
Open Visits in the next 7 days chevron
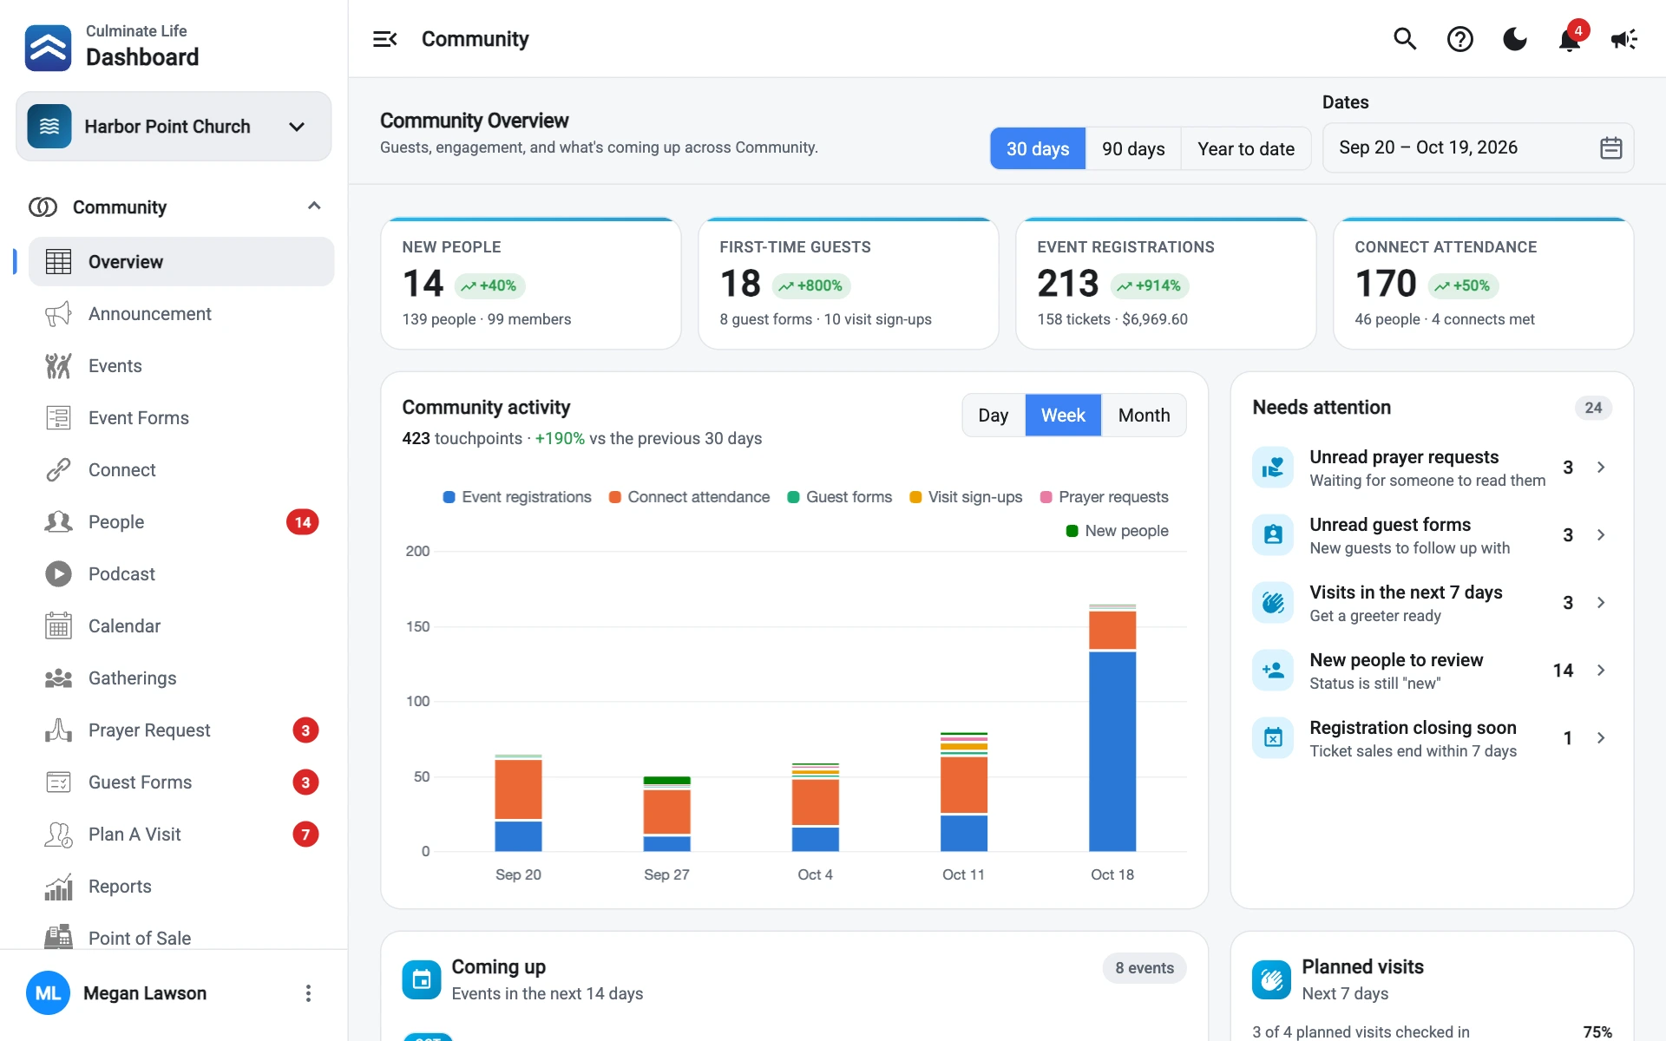1601,603
